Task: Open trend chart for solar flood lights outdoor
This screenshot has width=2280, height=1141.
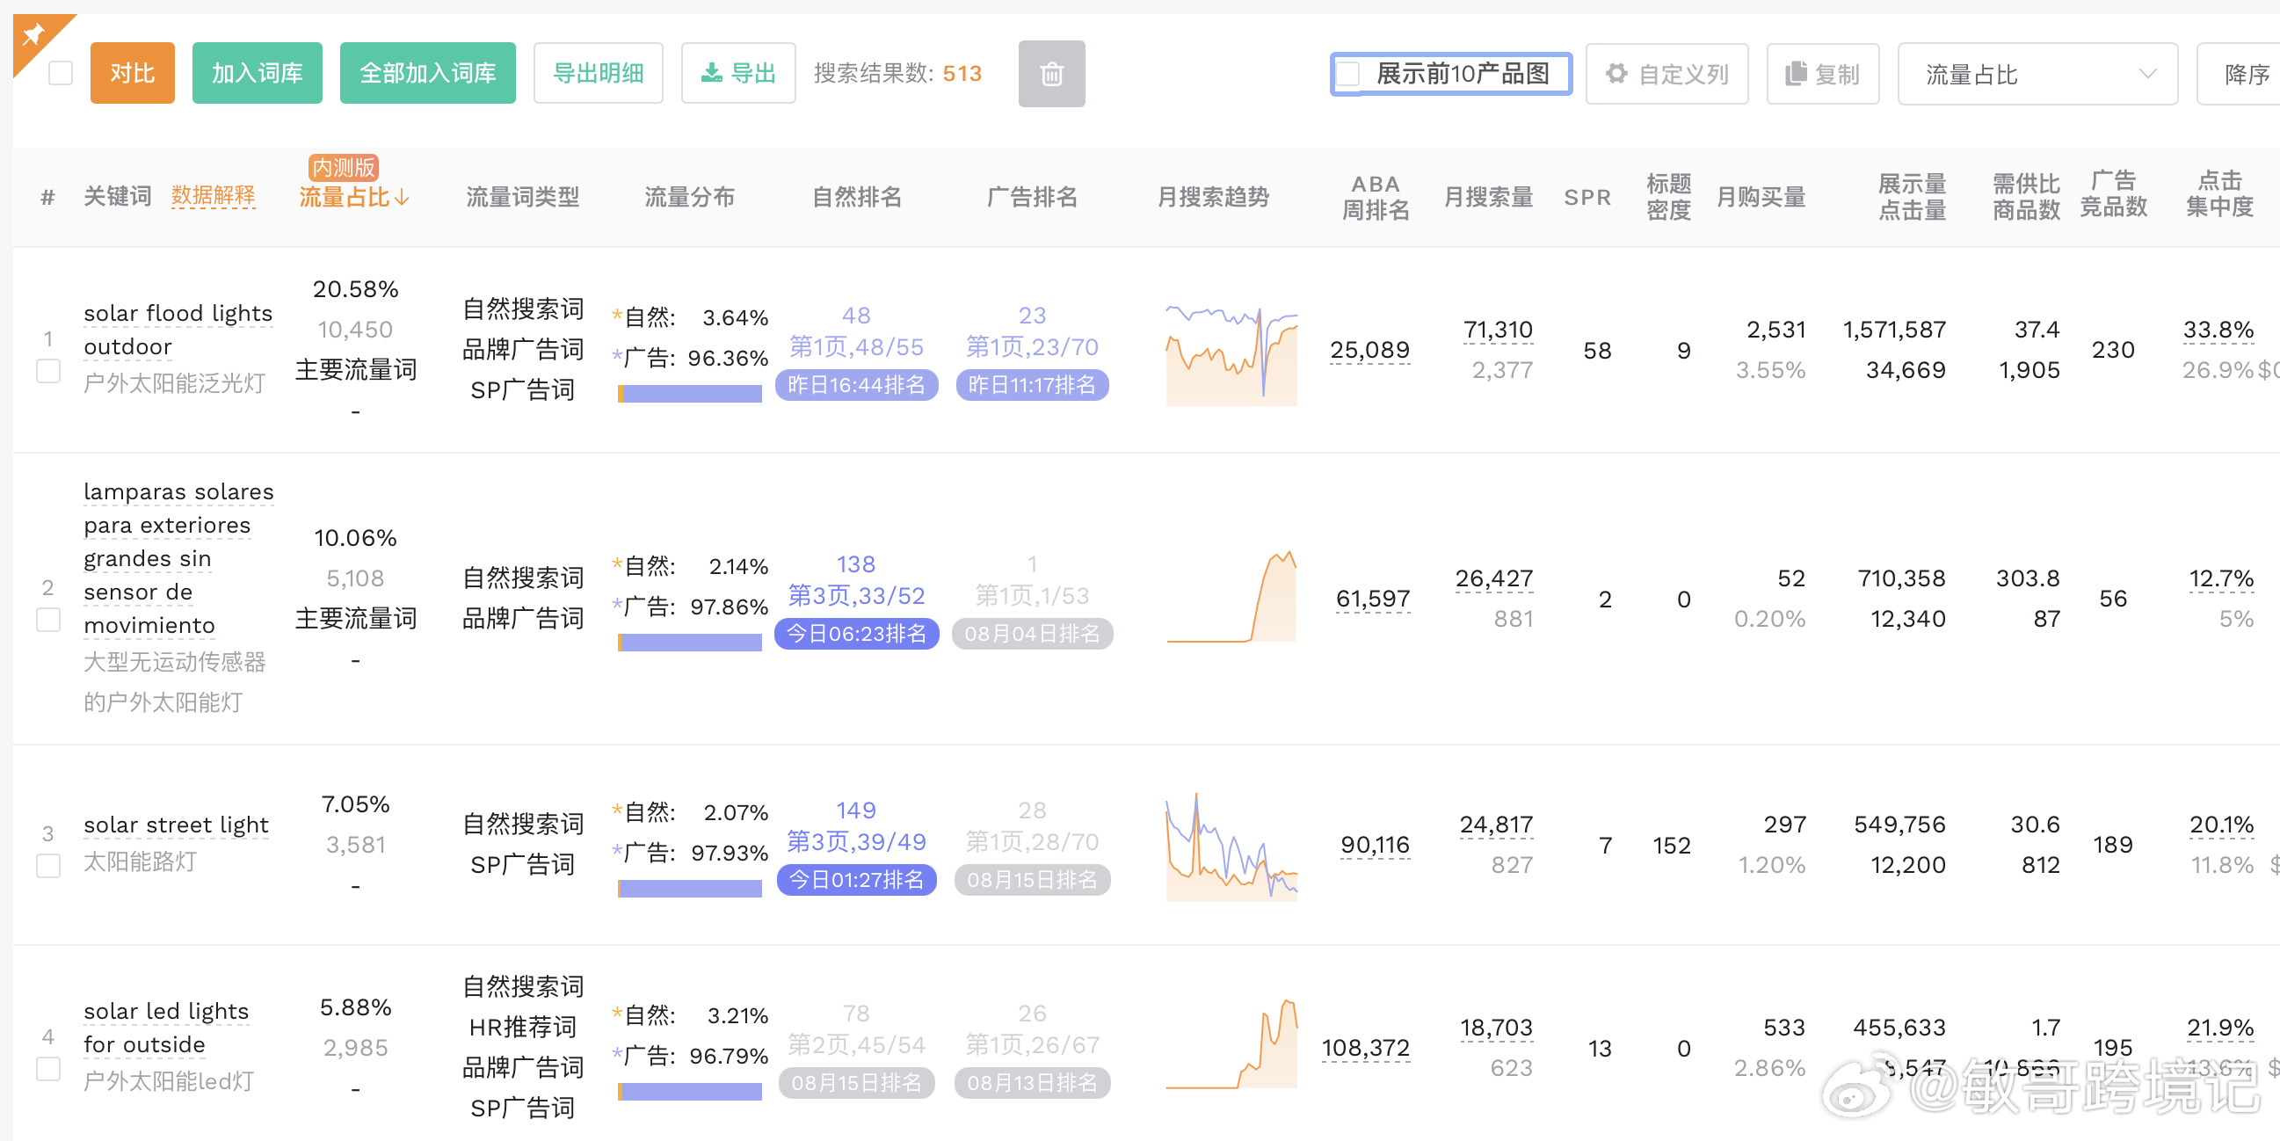Action: [x=1231, y=354]
